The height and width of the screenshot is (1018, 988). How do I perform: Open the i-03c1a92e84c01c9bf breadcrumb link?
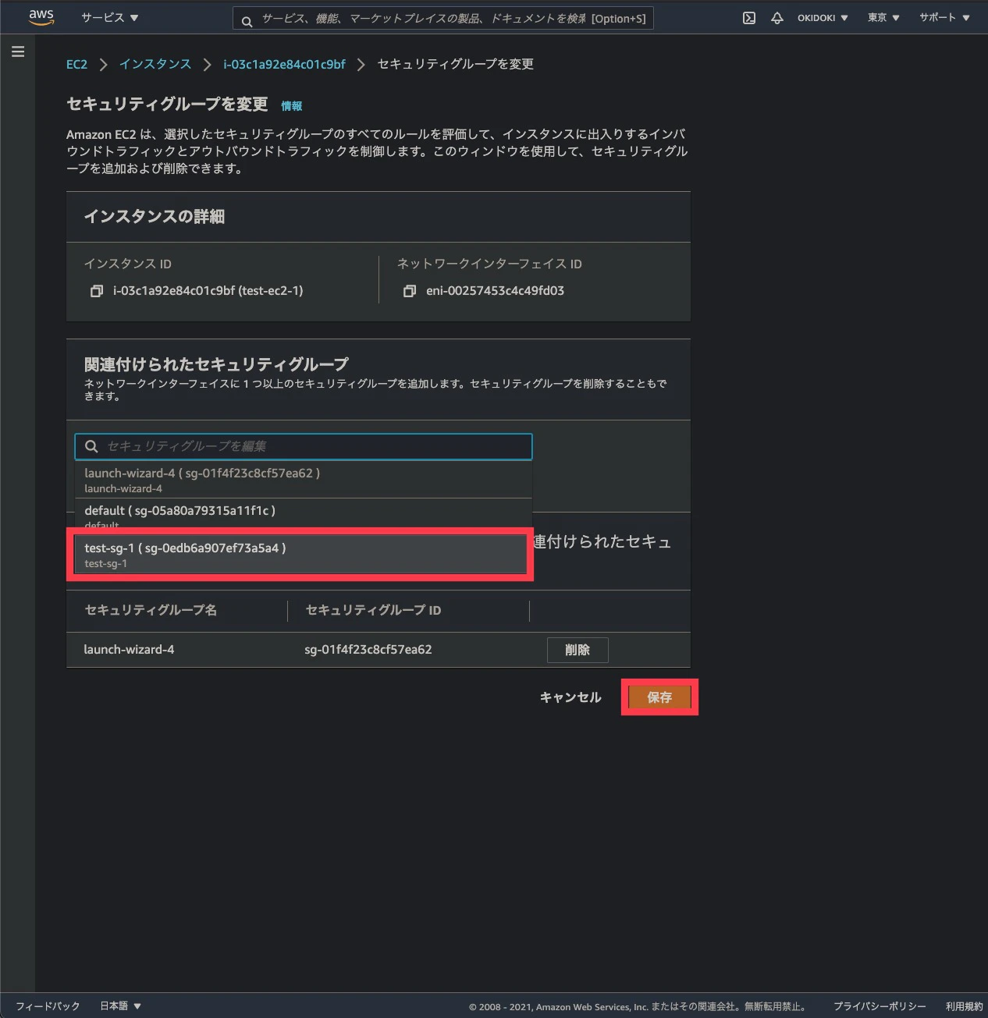click(x=284, y=64)
